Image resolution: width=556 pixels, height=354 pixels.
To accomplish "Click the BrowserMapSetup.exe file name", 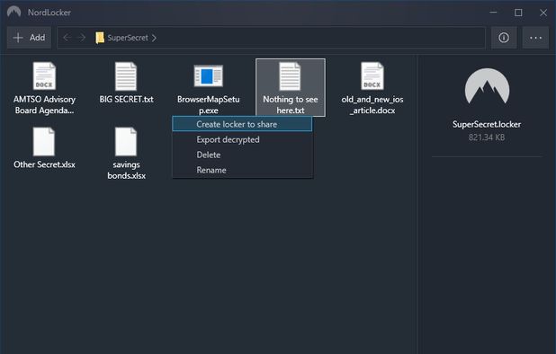I will (x=209, y=105).
